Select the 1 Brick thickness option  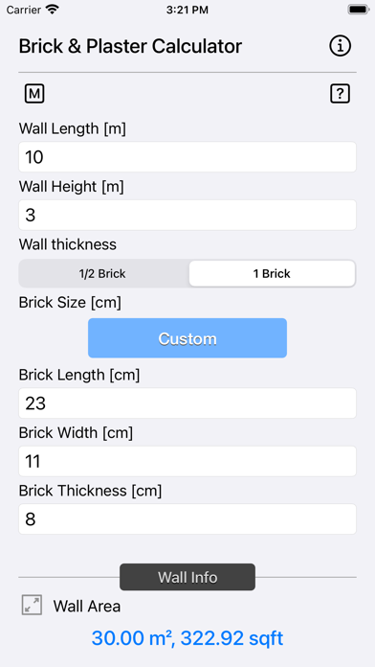pyautogui.click(x=272, y=273)
